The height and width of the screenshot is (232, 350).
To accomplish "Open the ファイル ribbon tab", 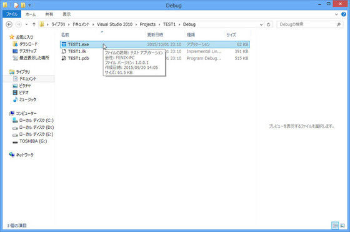I will (12, 14).
